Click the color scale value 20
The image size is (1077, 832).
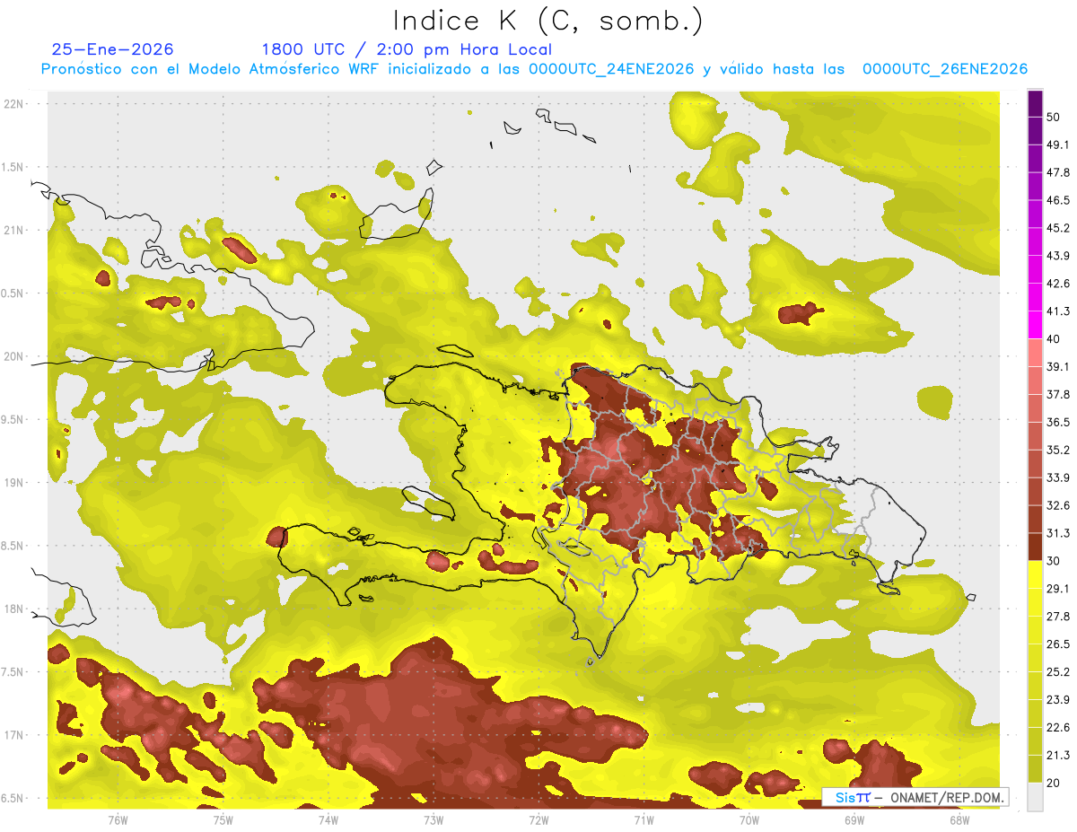point(1054,783)
